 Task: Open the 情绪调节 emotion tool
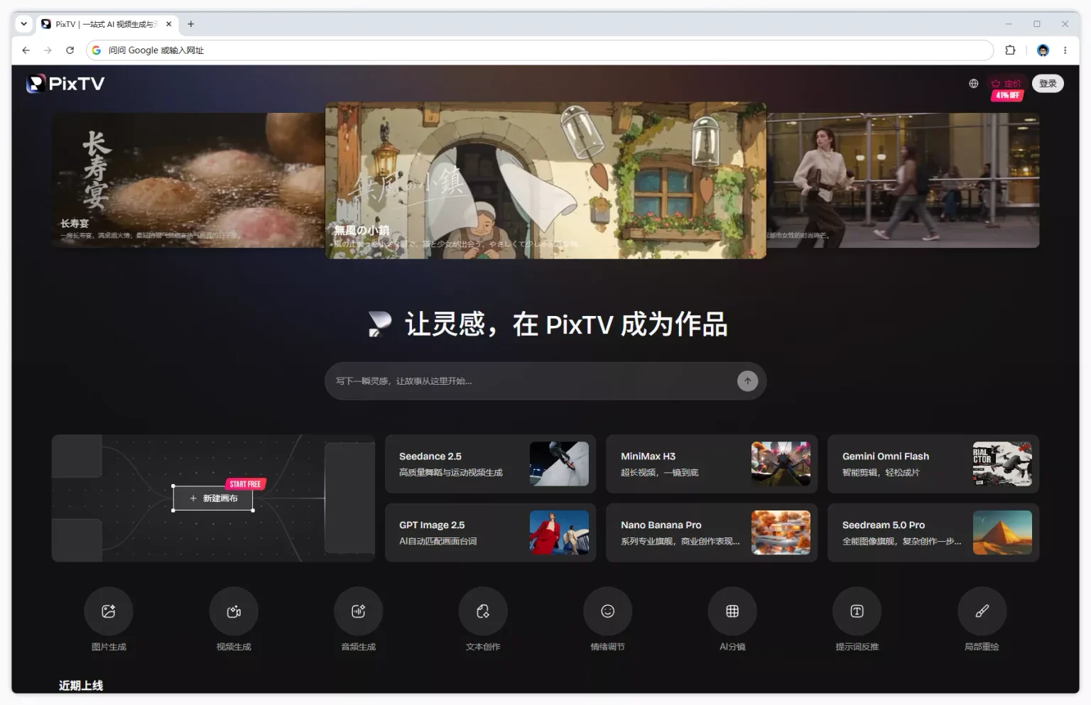607,611
